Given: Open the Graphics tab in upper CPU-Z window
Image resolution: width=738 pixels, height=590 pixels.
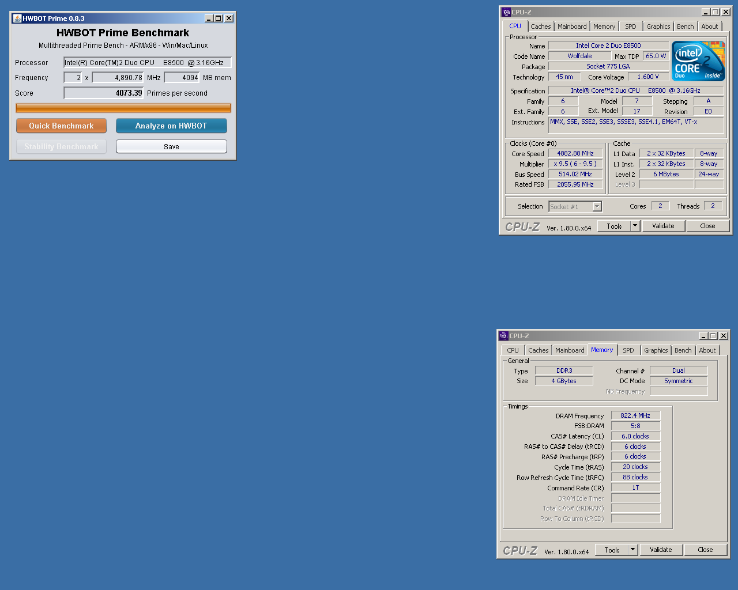Looking at the screenshot, I should click(x=658, y=27).
